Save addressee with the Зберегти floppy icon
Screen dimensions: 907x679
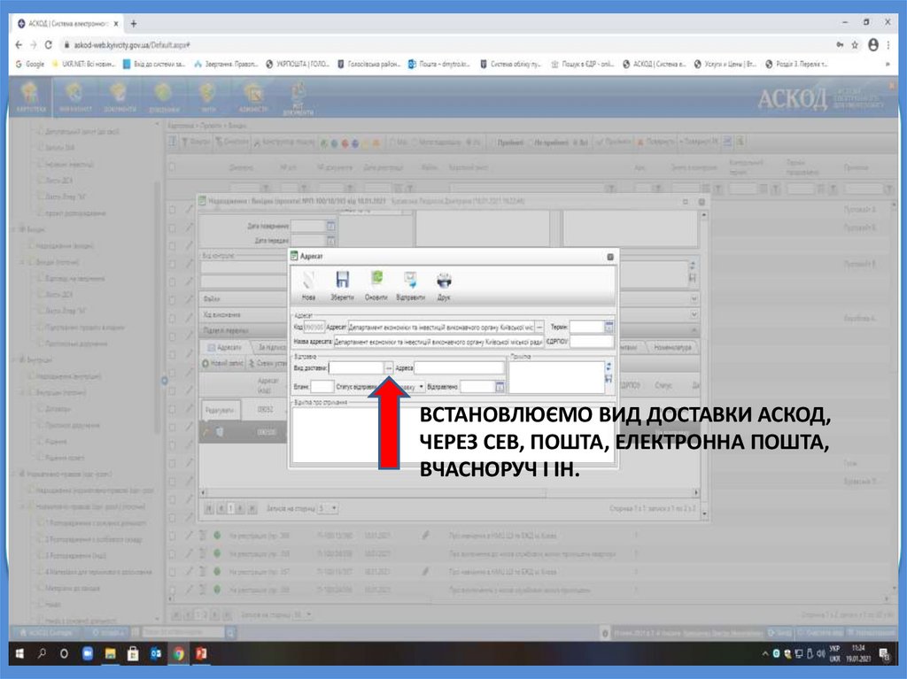click(342, 282)
